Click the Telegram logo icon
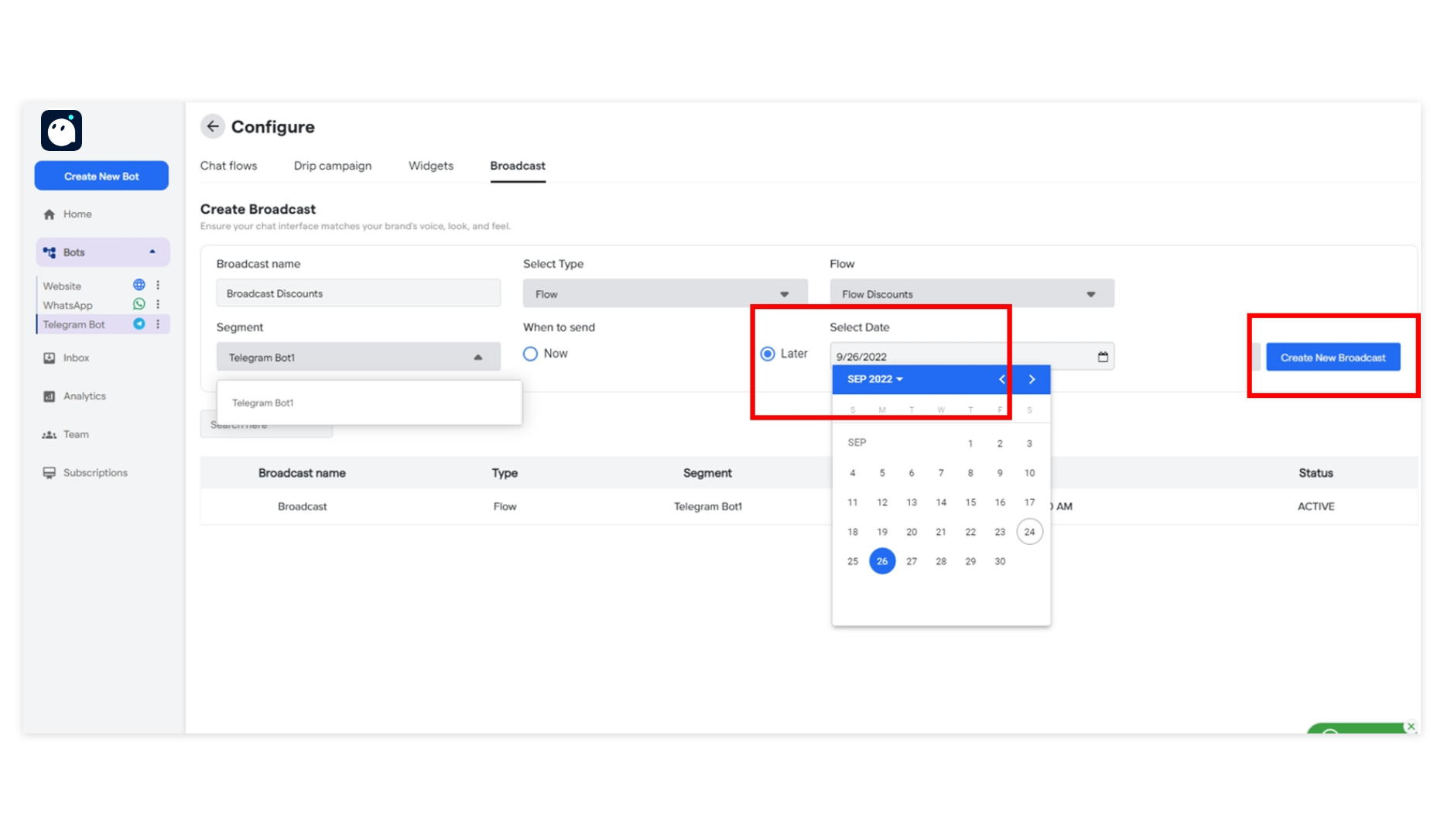 point(139,324)
